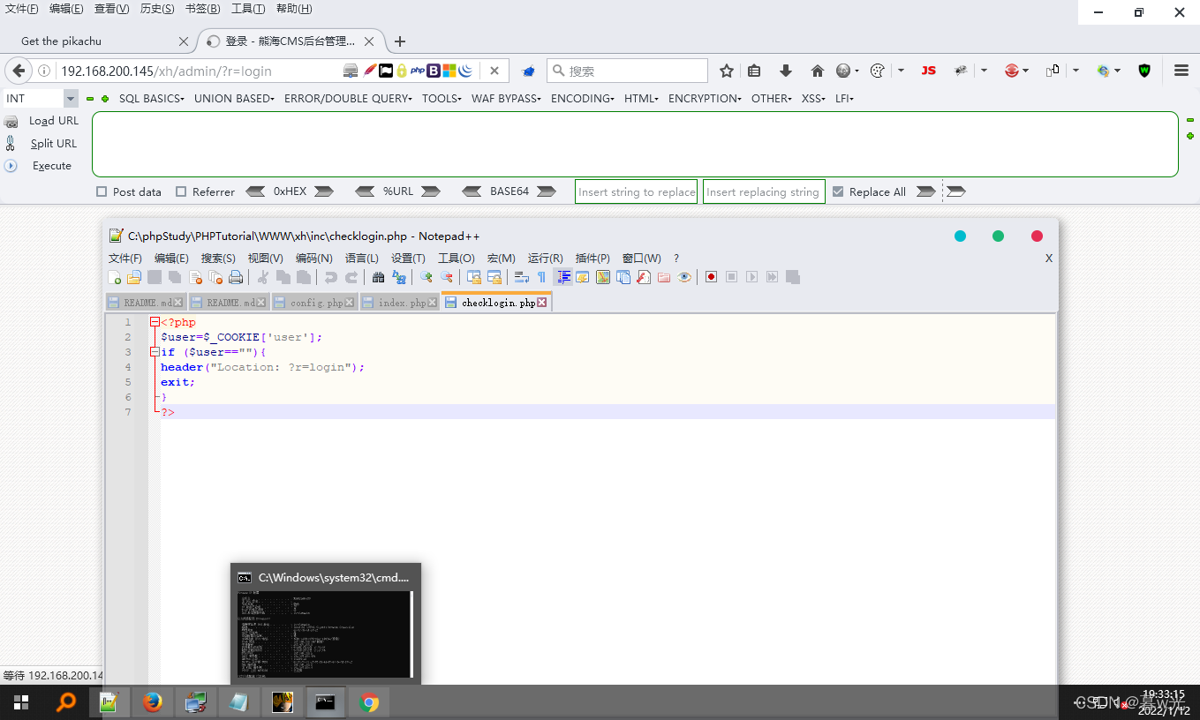Open the Firefox hamburger menu
The image size is (1200, 720).
[x=1181, y=71]
